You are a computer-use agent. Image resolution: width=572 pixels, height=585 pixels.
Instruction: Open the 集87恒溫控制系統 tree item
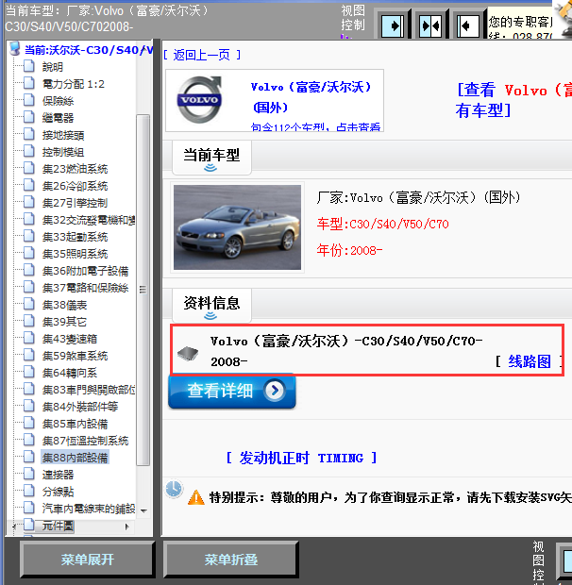point(85,441)
